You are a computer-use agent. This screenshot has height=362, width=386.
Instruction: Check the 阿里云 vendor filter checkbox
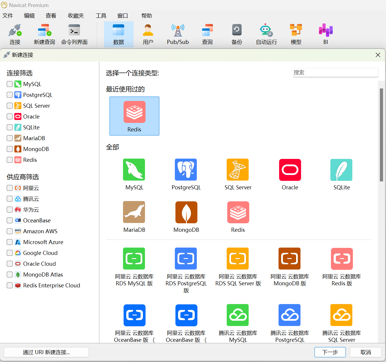coord(10,188)
